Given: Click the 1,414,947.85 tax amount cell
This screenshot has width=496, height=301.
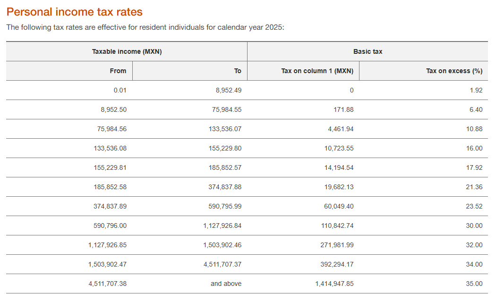Looking at the screenshot, I should [334, 284].
